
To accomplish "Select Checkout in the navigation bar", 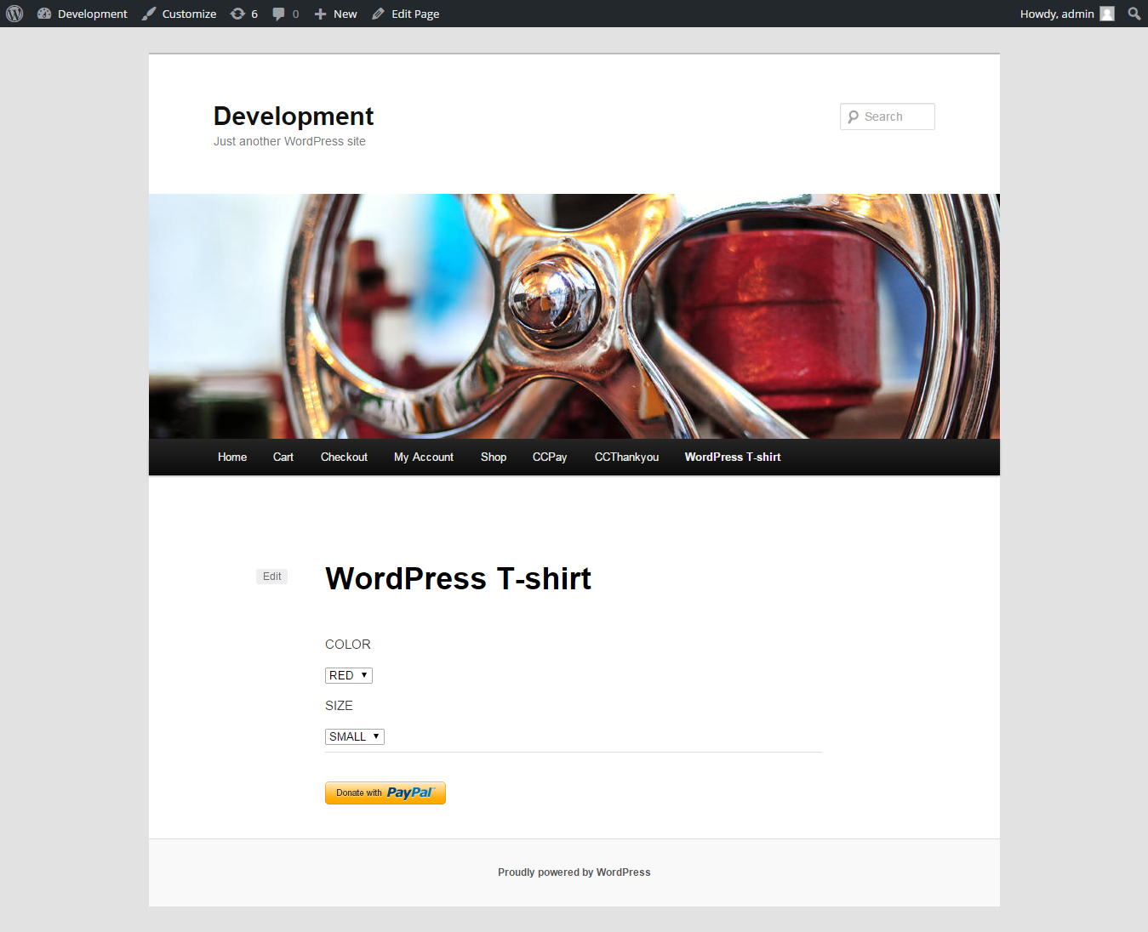I will point(344,457).
